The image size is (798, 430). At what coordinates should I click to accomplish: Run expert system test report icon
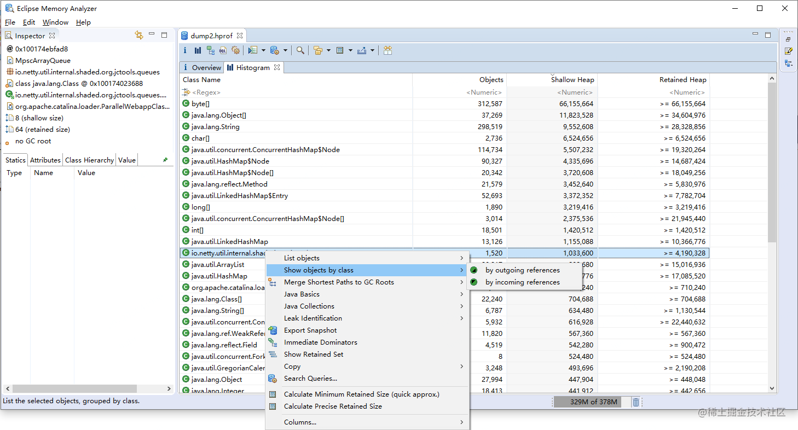point(252,50)
